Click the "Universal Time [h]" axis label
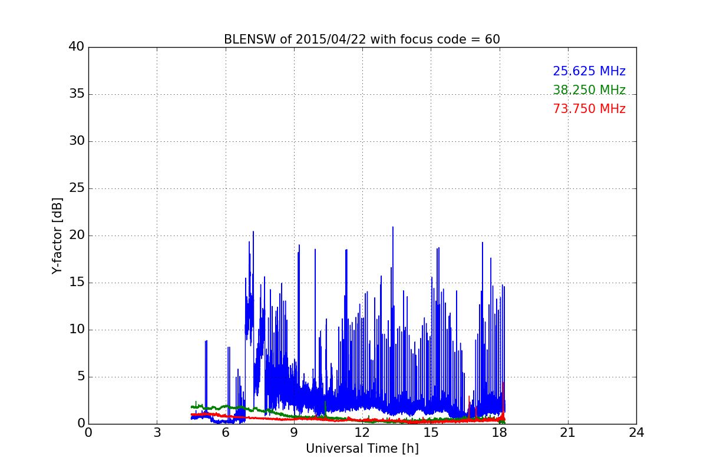The width and height of the screenshot is (707, 471). point(362,449)
